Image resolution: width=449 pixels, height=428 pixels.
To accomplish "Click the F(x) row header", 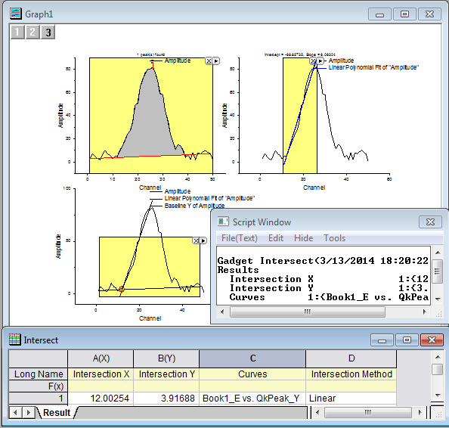I will 39,386.
